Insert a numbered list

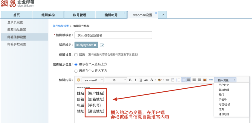[178, 80]
